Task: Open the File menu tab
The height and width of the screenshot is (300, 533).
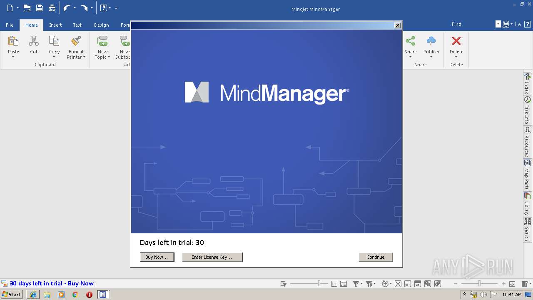Action: [x=9, y=25]
